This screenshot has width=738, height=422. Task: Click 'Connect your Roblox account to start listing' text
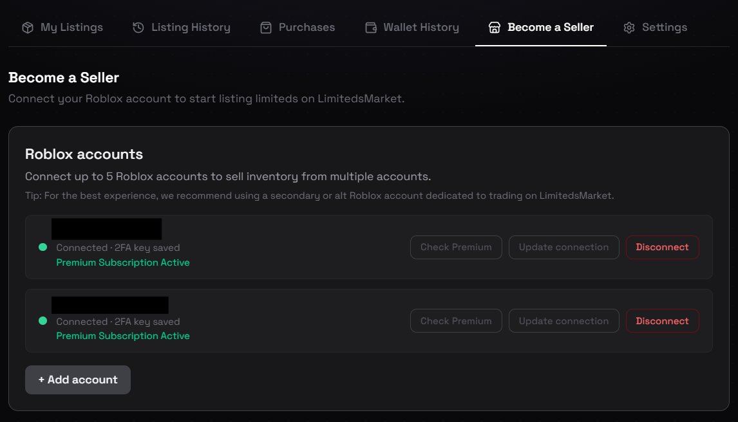click(206, 98)
